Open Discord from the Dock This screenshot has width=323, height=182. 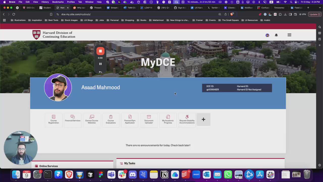pyautogui.click(x=132, y=175)
